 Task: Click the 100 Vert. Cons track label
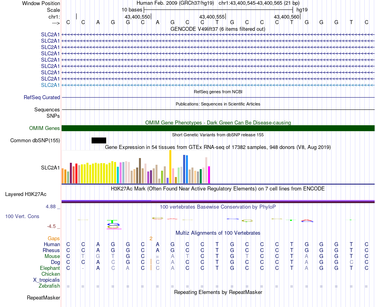[x=22, y=216]
